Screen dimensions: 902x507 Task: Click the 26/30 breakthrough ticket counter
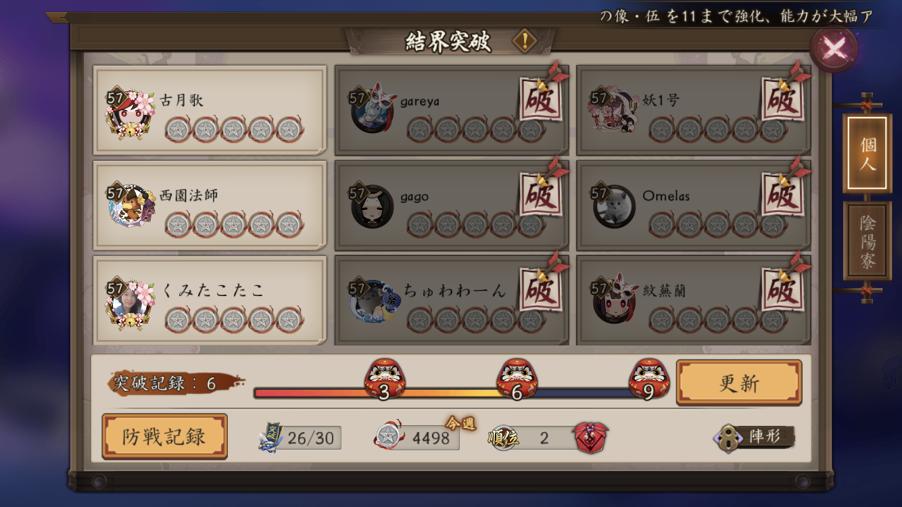coord(300,438)
